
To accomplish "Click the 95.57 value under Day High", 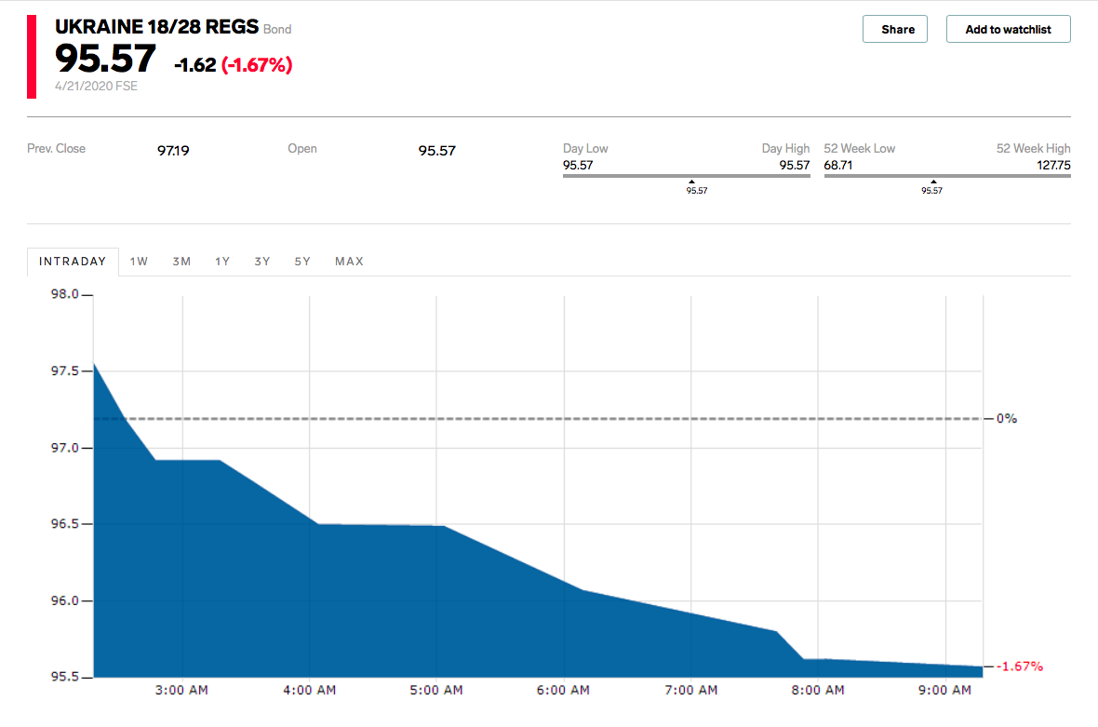I will click(x=795, y=166).
